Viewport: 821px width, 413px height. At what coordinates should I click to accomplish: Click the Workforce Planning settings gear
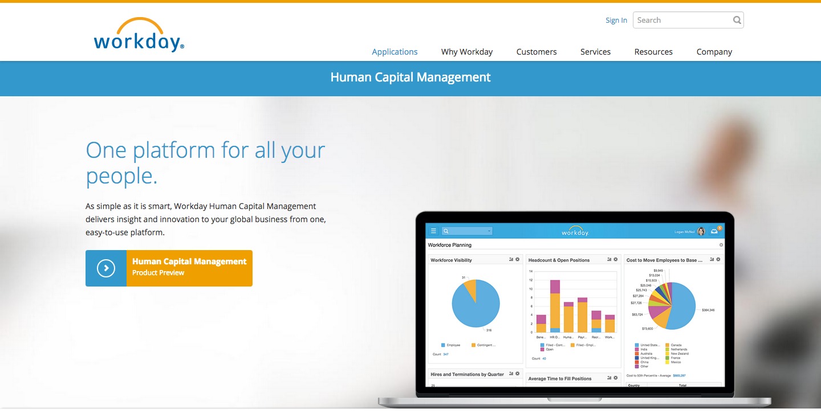721,245
